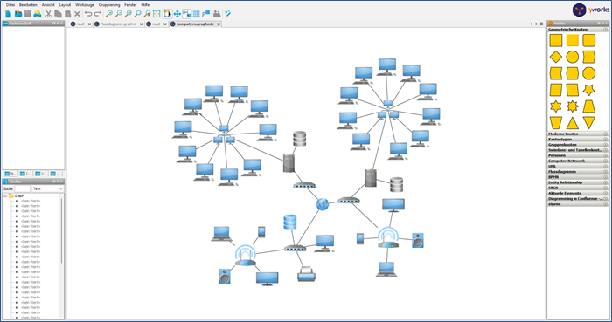Toggle the selection mode cursor icon

click(x=168, y=14)
